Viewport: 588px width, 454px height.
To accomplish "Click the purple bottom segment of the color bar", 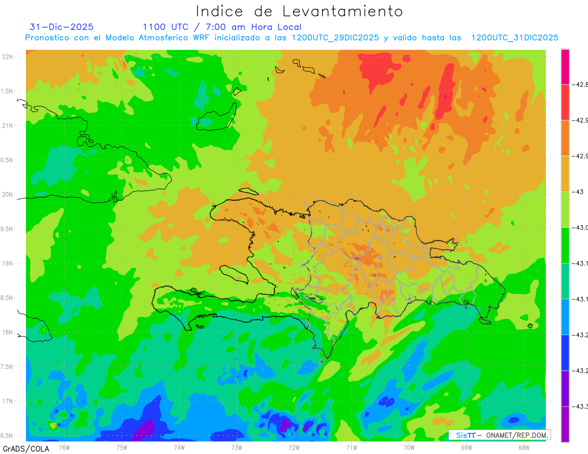I will pyautogui.click(x=565, y=424).
